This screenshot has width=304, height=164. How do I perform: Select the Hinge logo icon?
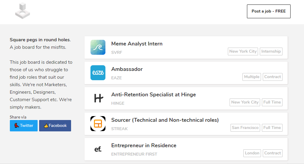click(x=98, y=98)
